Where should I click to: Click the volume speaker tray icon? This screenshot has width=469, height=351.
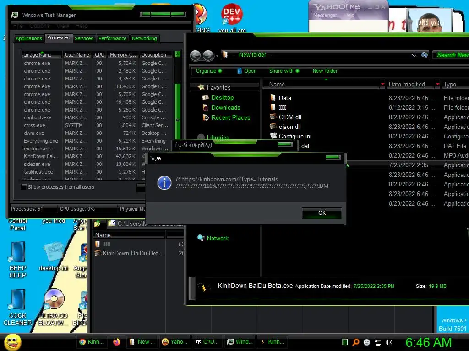(389, 342)
